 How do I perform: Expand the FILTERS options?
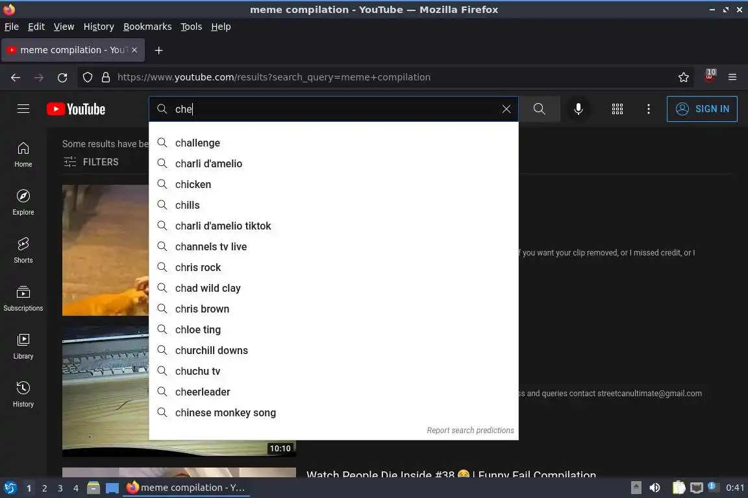pyautogui.click(x=91, y=162)
